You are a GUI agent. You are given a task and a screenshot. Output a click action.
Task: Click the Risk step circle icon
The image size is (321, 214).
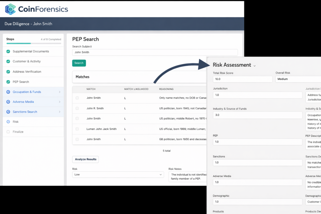8,122
